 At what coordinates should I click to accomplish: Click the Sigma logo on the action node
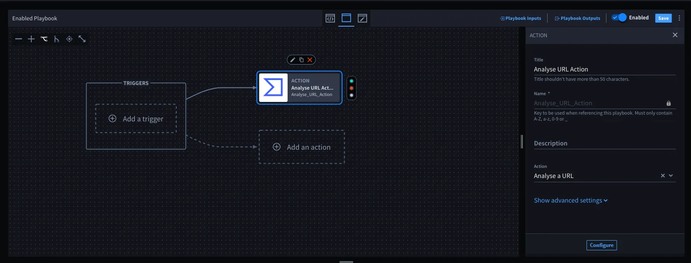click(x=273, y=88)
